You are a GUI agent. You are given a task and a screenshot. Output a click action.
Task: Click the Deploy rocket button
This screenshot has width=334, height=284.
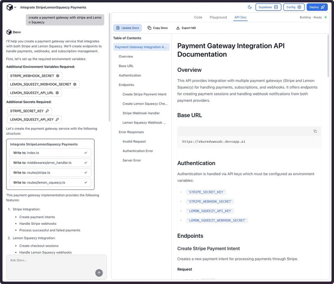click(317, 7)
